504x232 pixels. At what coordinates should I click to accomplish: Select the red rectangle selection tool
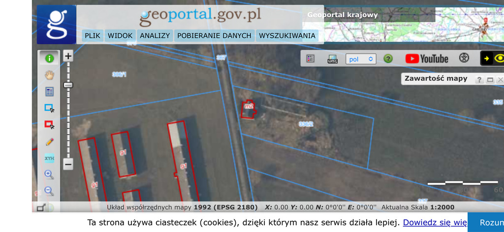point(49,125)
